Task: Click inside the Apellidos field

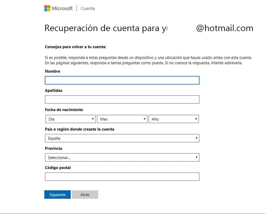Action: tap(122, 99)
